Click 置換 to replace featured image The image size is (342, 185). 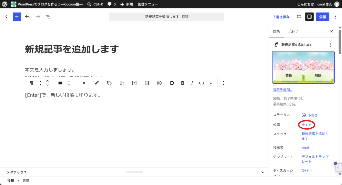[x=289, y=75]
